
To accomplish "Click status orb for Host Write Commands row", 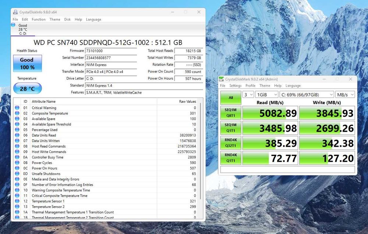I will [x=17, y=151].
